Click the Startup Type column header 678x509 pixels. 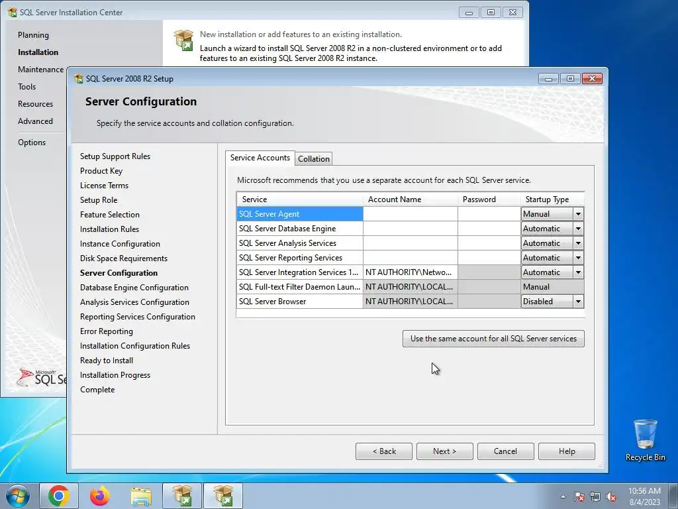(x=552, y=199)
